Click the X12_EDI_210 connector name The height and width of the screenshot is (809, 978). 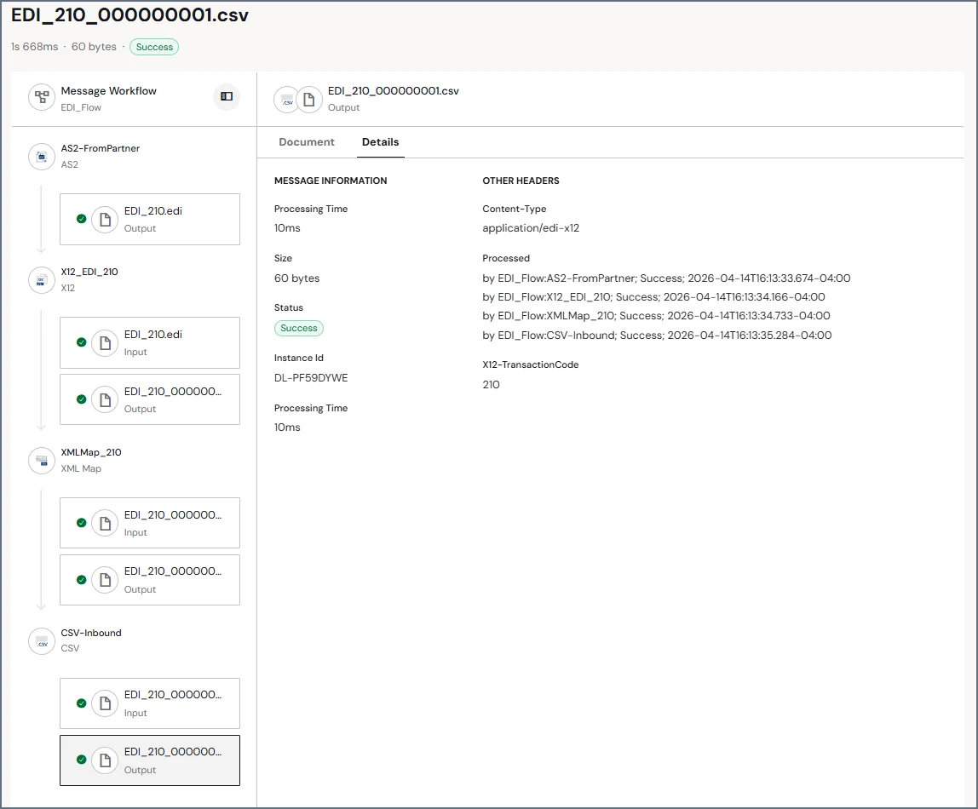[89, 272]
